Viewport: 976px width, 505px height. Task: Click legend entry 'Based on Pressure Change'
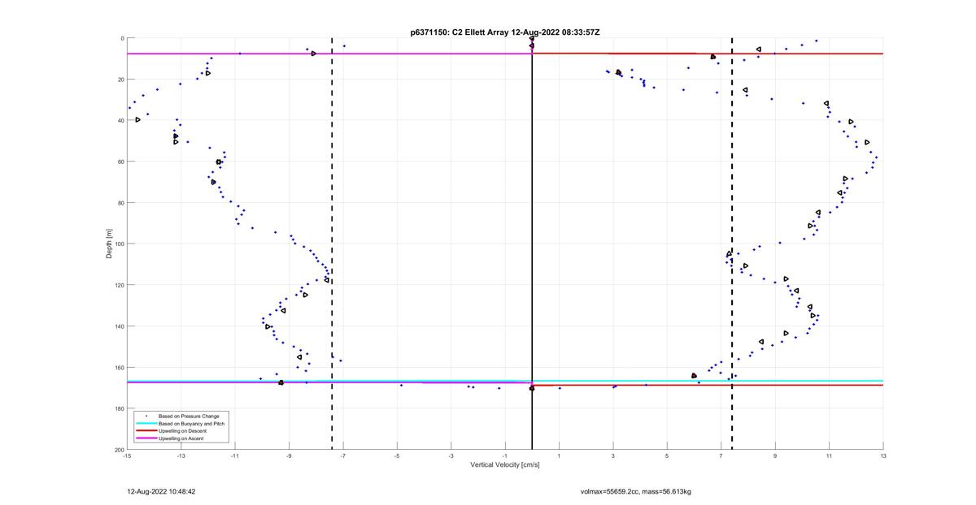tap(189, 416)
